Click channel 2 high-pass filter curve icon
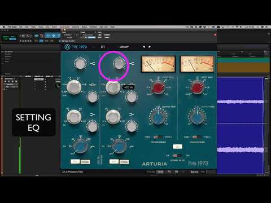The height and width of the screenshot is (203, 271). click(132, 147)
